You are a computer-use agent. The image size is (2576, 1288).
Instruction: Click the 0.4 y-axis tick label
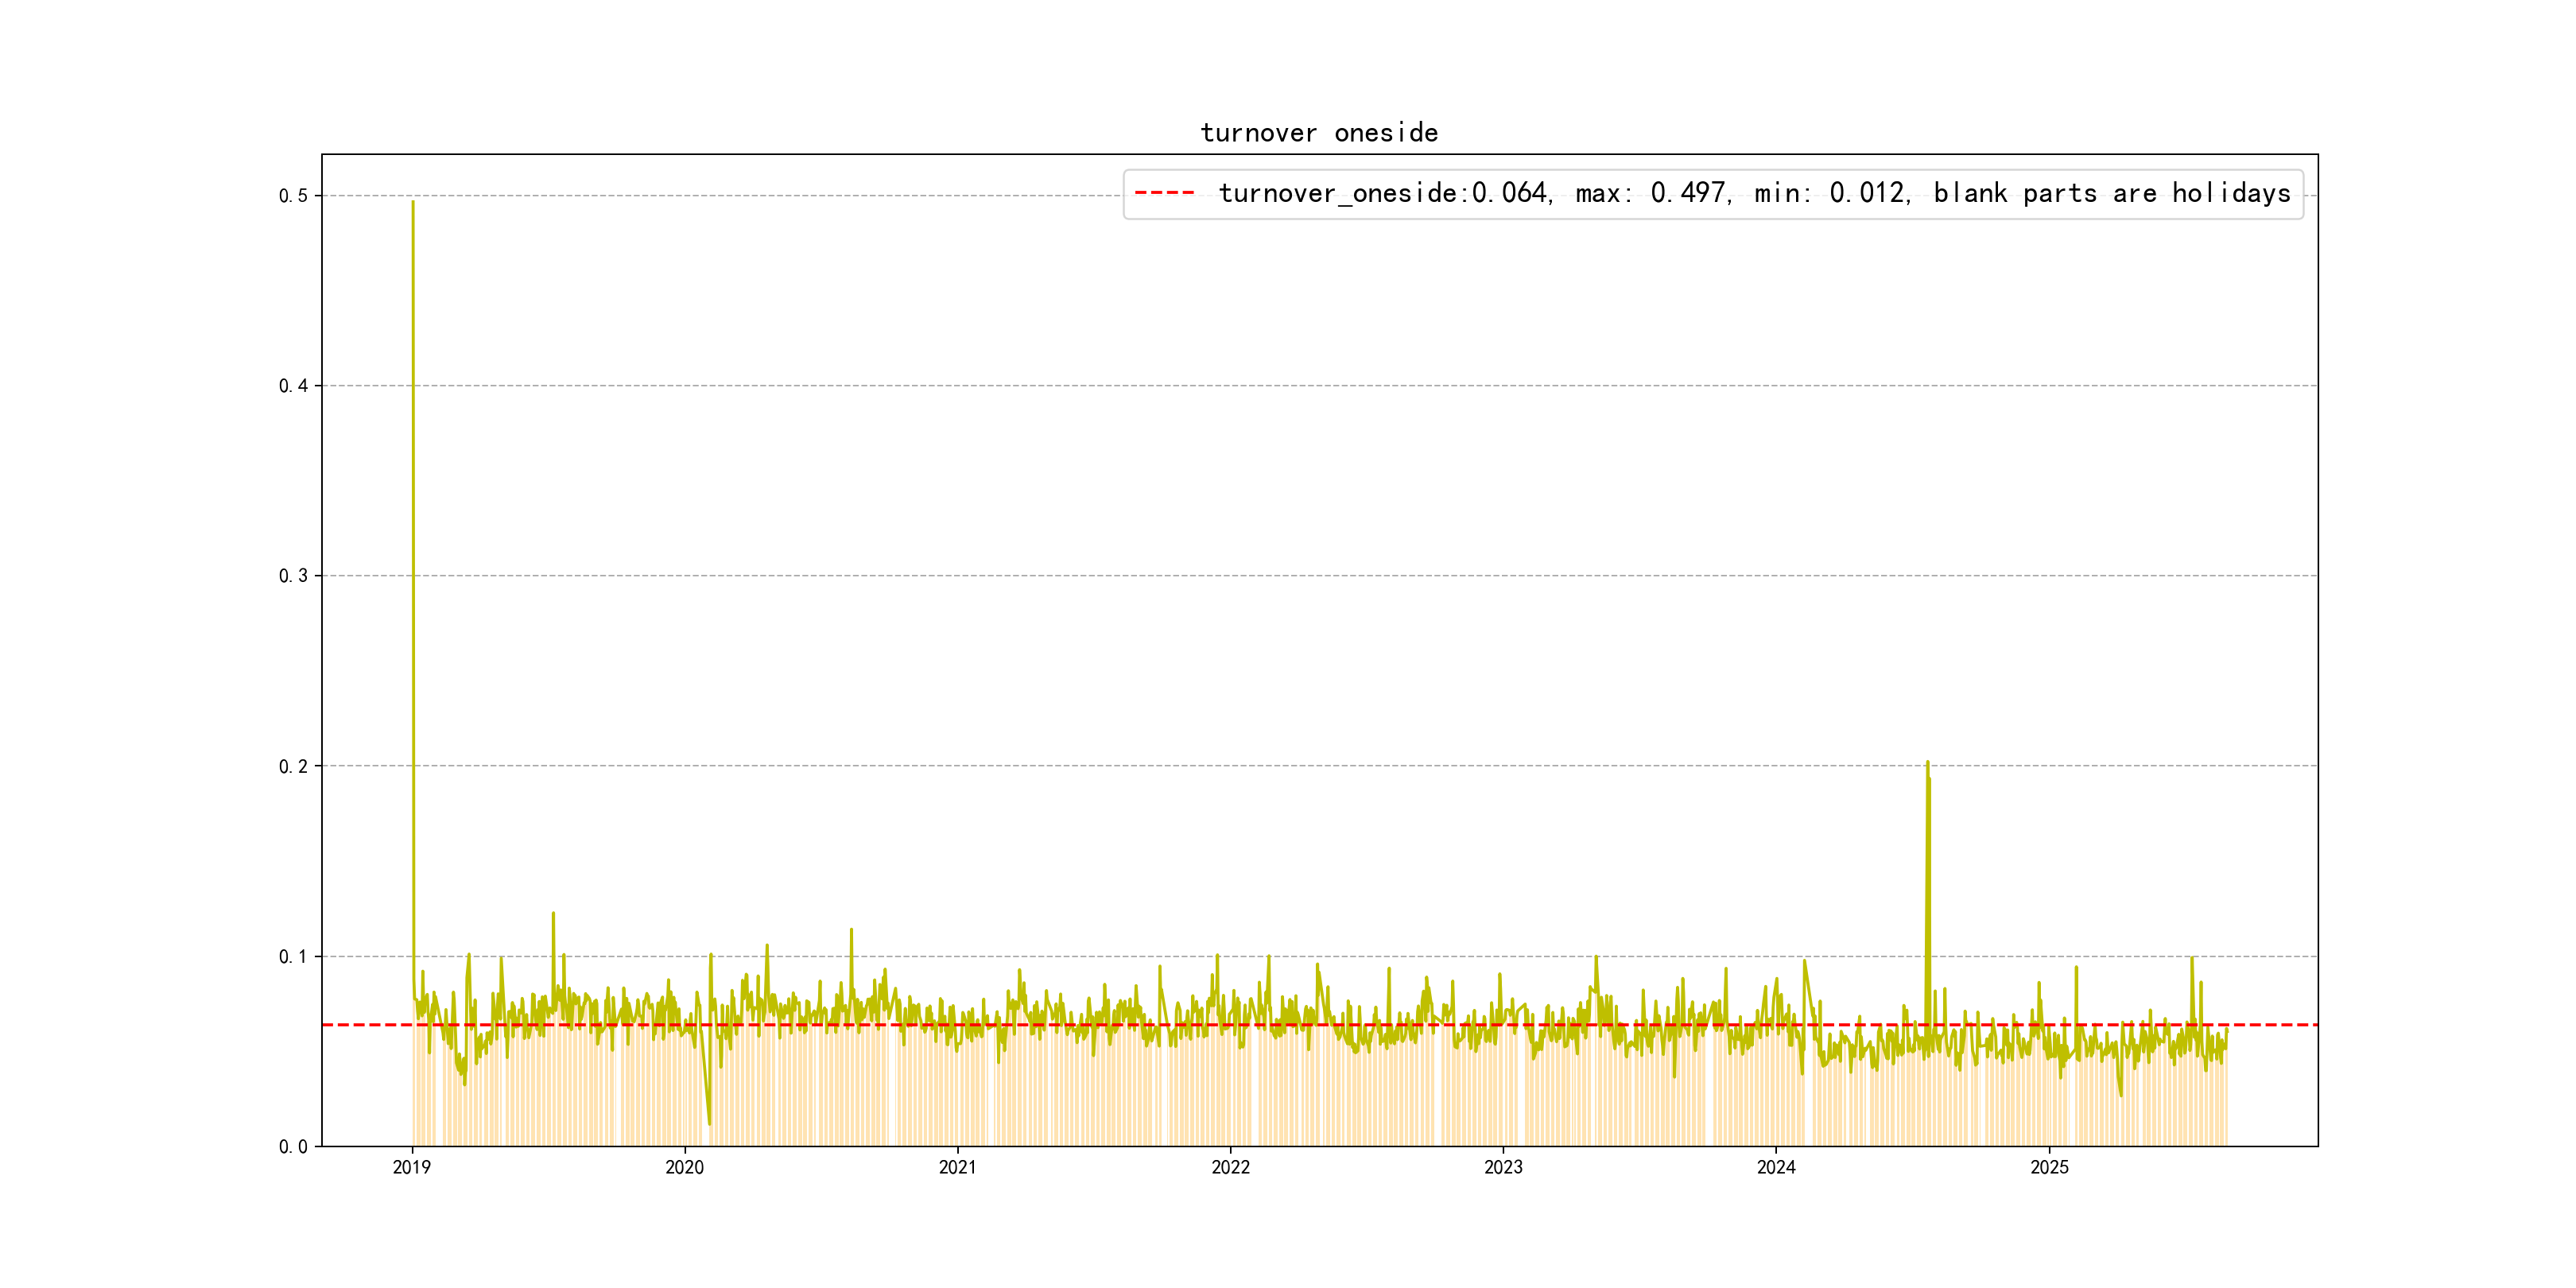coord(293,386)
